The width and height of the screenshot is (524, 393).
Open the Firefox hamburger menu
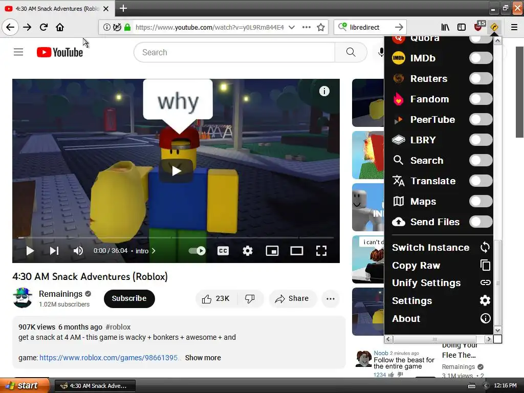(x=514, y=27)
